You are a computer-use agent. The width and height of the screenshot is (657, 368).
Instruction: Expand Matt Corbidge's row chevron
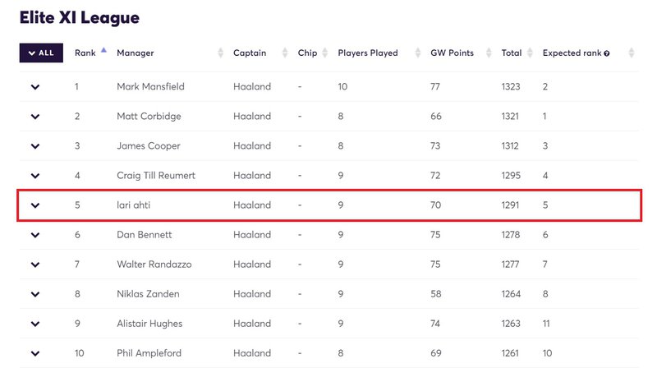35,117
